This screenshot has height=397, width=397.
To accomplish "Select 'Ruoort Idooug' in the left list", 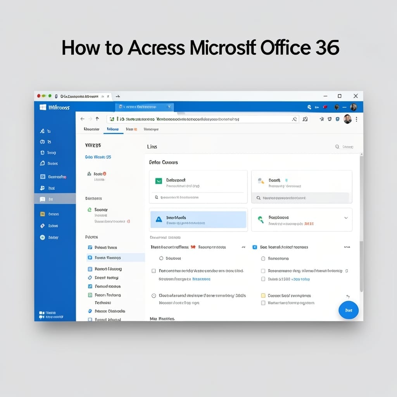I will click(x=105, y=269).
